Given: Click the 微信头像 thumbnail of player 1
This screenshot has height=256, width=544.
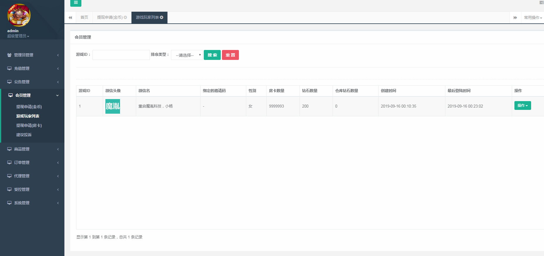Looking at the screenshot, I should pyautogui.click(x=113, y=106).
